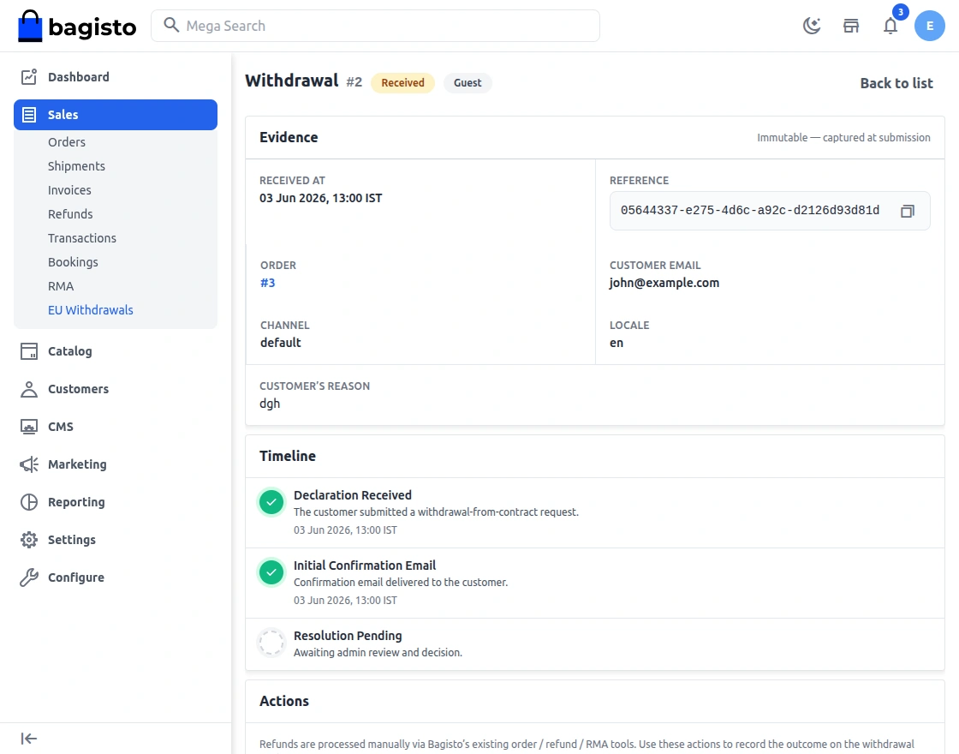Click the Customers person icon

[29, 389]
